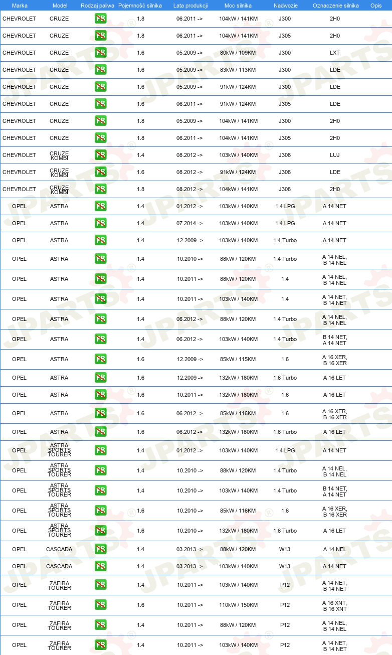Click the 80kW / 109KM power cell

click(x=238, y=53)
